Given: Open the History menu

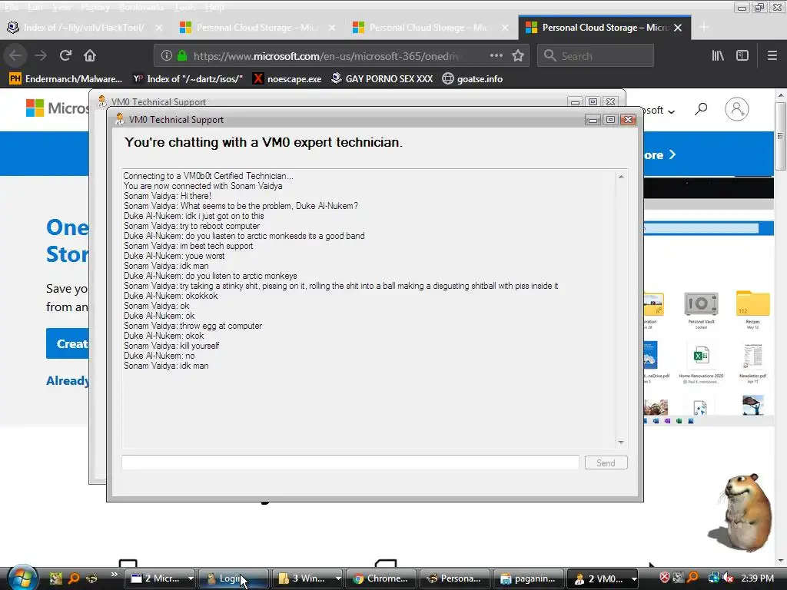Looking at the screenshot, I should click(95, 6).
